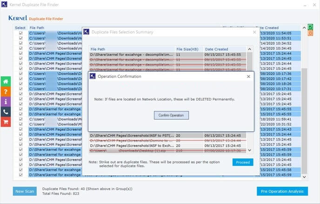The width and height of the screenshot is (320, 204).
Task: Click the summary list scroll up arrow
Action: (249, 49)
